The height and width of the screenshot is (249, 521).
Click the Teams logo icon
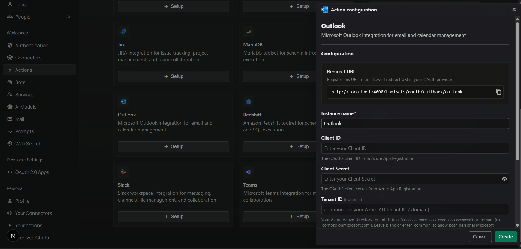pyautogui.click(x=249, y=172)
